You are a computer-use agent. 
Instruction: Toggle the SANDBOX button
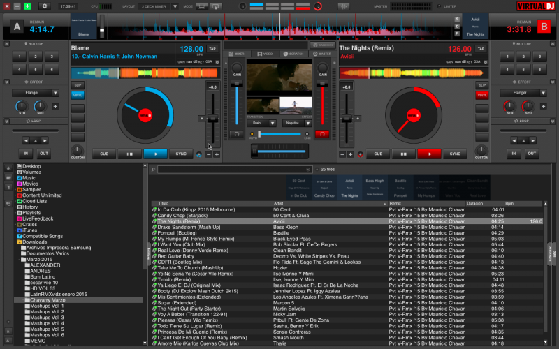point(324,45)
